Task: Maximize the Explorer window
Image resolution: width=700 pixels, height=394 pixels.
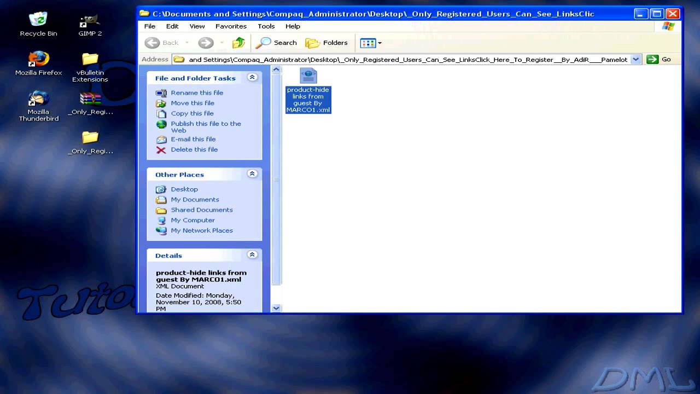Action: click(x=657, y=14)
